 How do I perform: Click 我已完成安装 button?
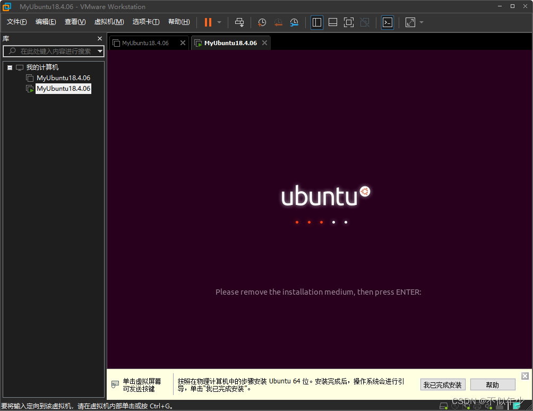(x=443, y=385)
